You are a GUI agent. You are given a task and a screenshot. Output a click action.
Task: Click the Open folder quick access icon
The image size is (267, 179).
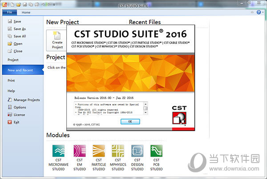[18, 4]
